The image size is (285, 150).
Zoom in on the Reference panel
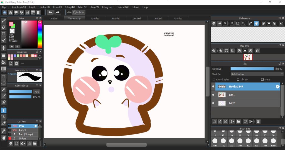[x=232, y=23]
